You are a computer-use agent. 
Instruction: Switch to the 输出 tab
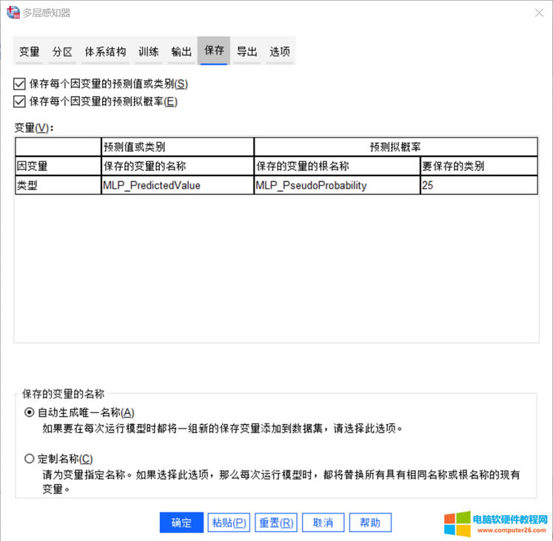click(181, 52)
